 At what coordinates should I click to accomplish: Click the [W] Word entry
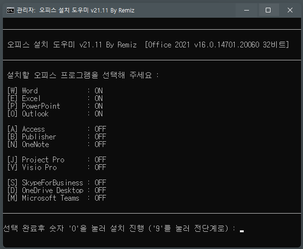click(x=22, y=91)
